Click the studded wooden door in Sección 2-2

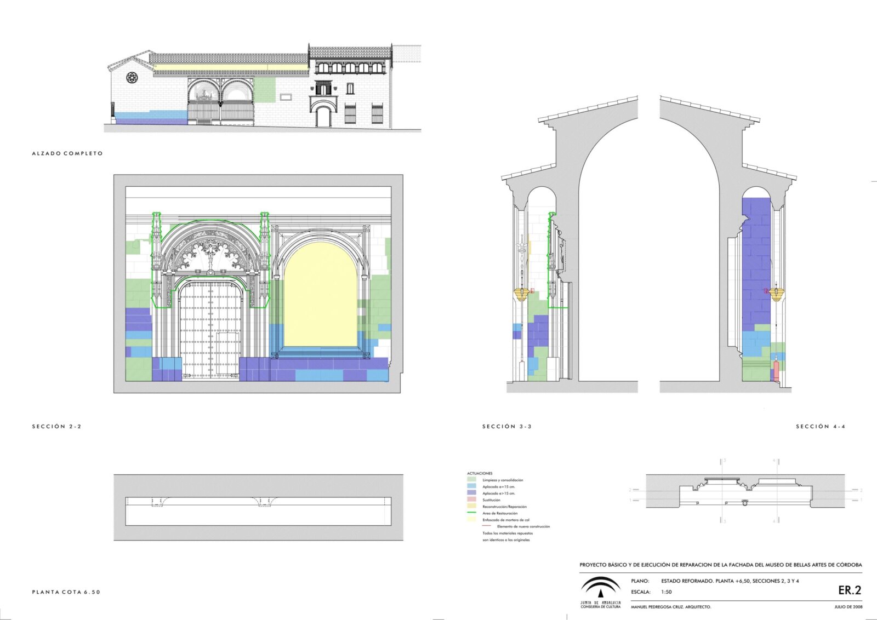[x=210, y=330]
